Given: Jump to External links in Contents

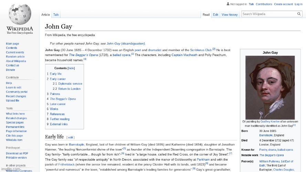Looking at the screenshot, I should 59,124.
